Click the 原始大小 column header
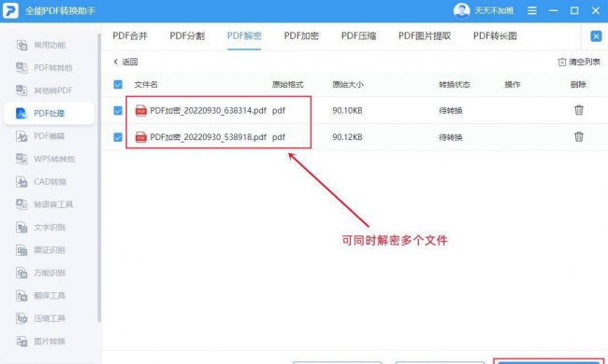This screenshot has width=608, height=364. click(x=348, y=84)
